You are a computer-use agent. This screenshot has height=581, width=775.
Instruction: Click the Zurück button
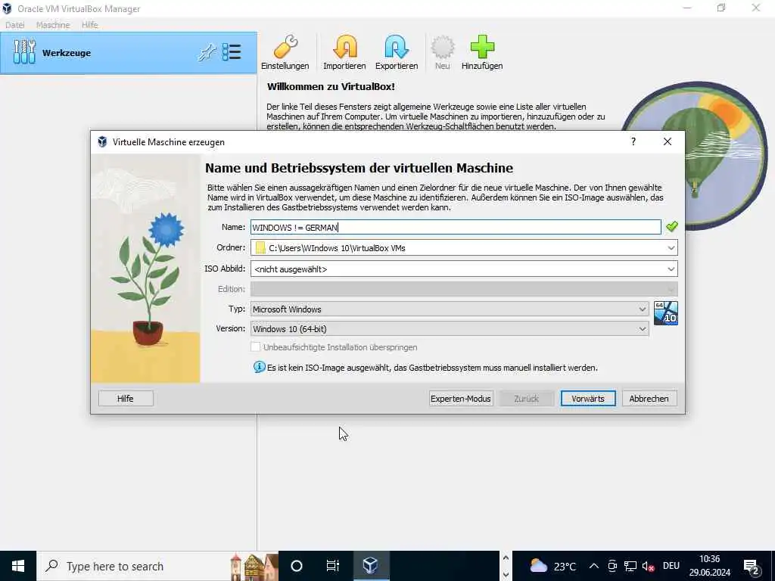527,399
